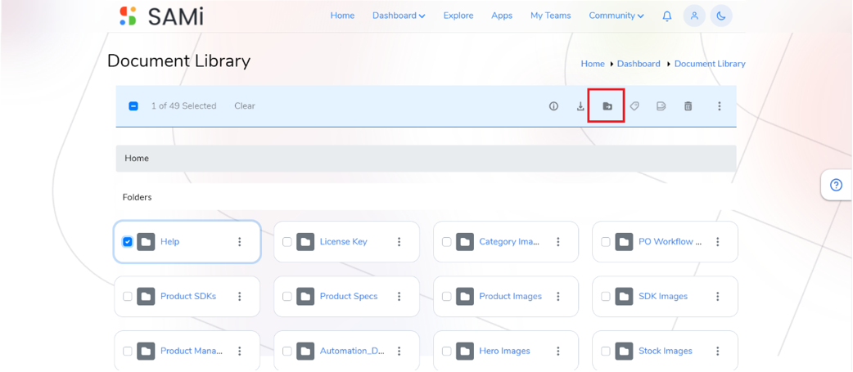Click the PO Workflow folder icon
The image size is (853, 372).
coord(624,242)
